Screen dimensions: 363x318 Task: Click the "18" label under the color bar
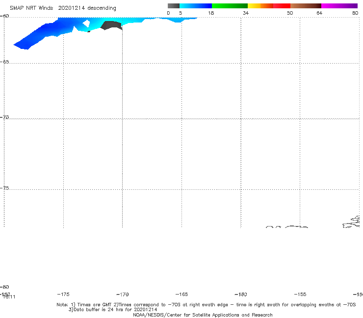(210, 13)
